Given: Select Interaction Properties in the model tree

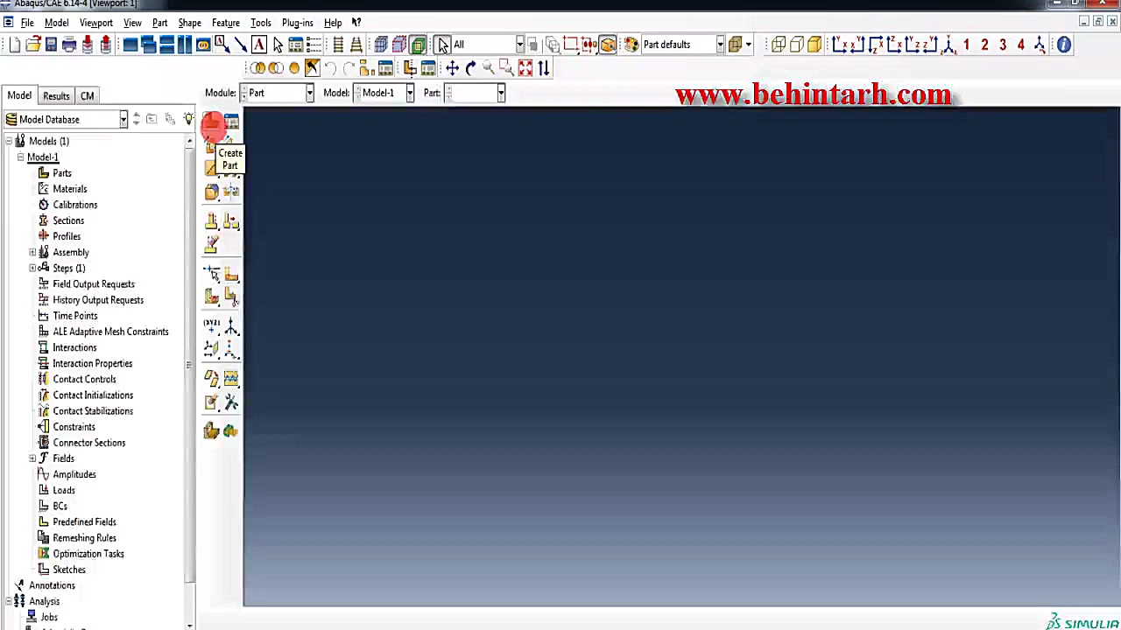Looking at the screenshot, I should coord(93,363).
